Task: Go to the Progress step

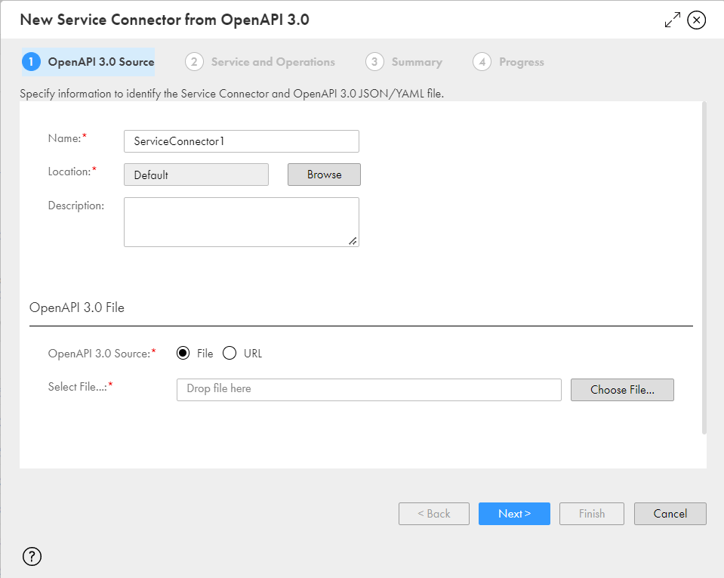Action: tap(508, 62)
